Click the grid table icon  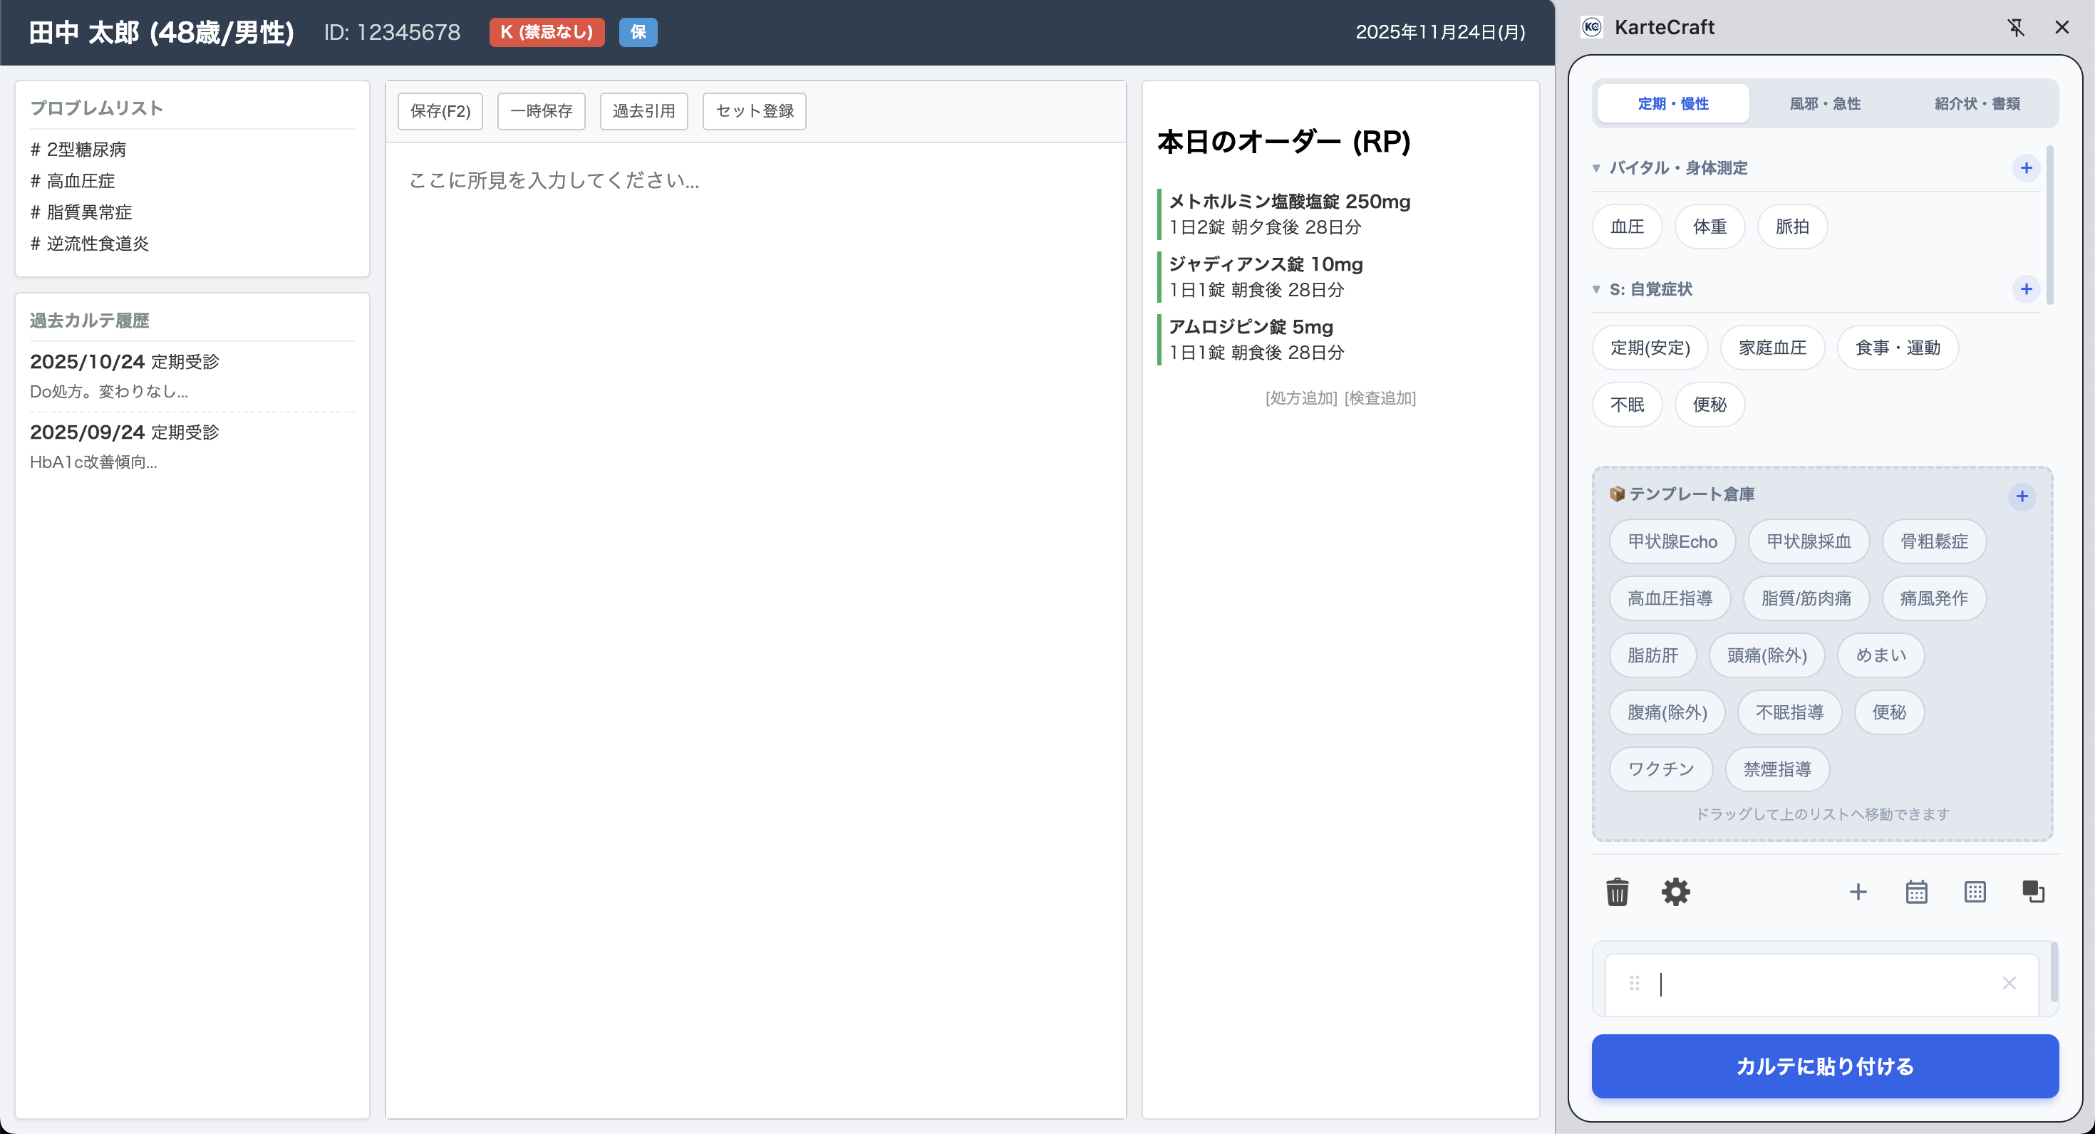[1975, 892]
